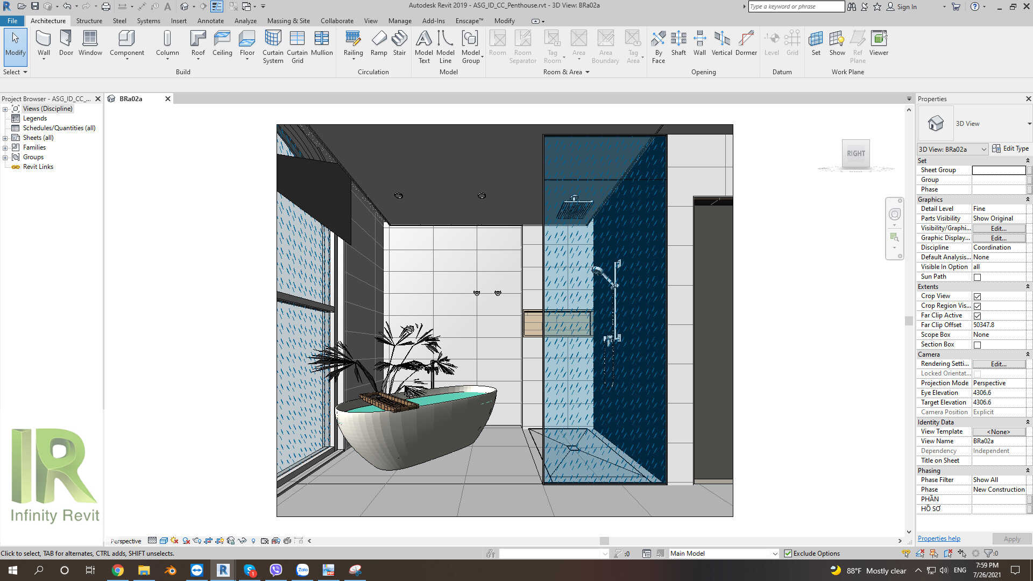Uncheck Exclude Options at the bottom
This screenshot has height=581, width=1033.
click(788, 553)
